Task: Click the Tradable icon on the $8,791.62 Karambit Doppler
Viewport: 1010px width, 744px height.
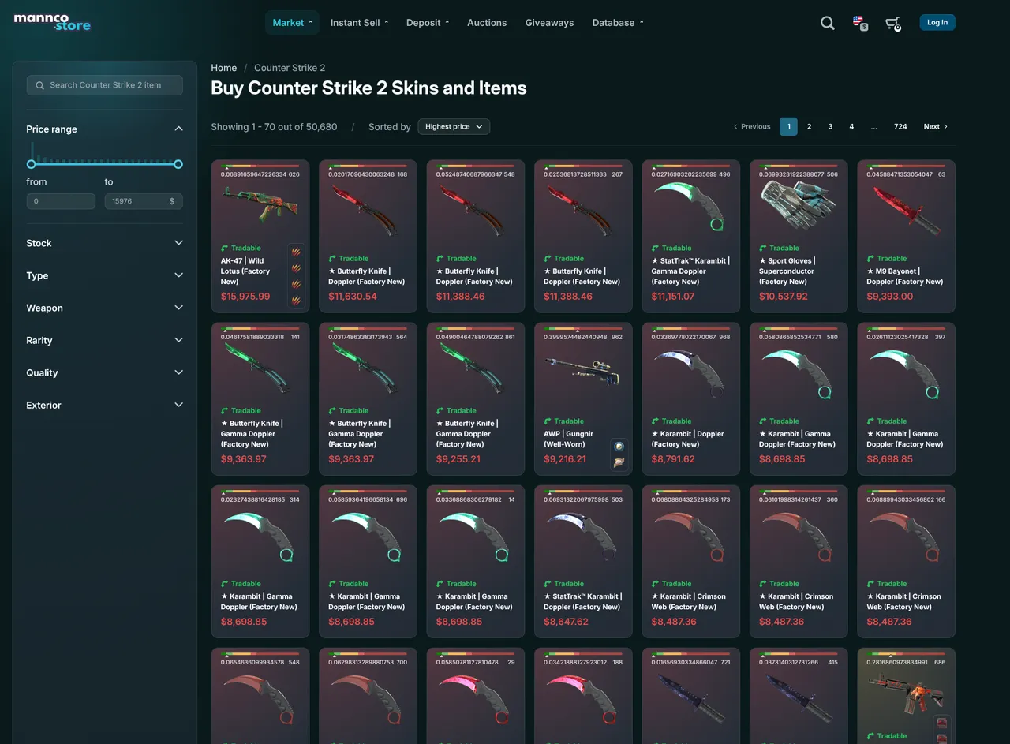Action: pyautogui.click(x=656, y=421)
